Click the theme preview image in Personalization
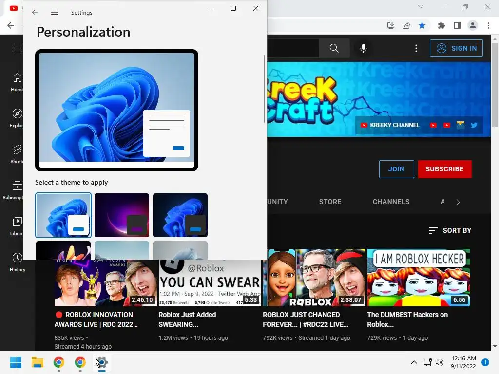The image size is (499, 374). [x=116, y=110]
